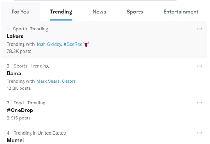
Task: Click the 12.3K posts count under Bama
Action: coord(19,88)
